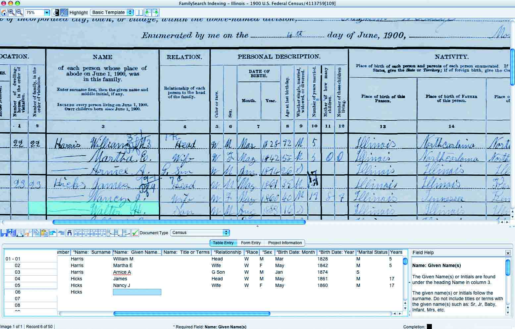Click the home icon in top toolbar
The height and width of the screenshot is (329, 515).
4,12
